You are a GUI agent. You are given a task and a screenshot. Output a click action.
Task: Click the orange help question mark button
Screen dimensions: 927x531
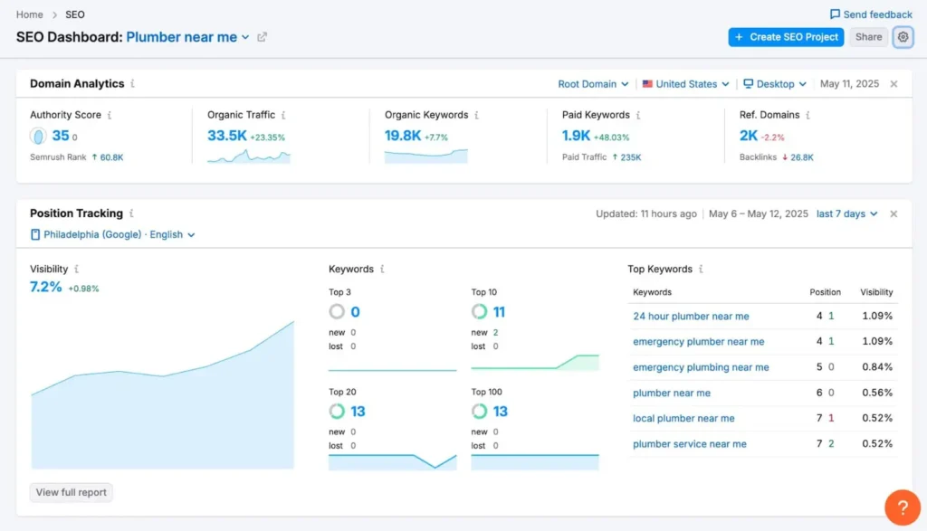(x=902, y=507)
